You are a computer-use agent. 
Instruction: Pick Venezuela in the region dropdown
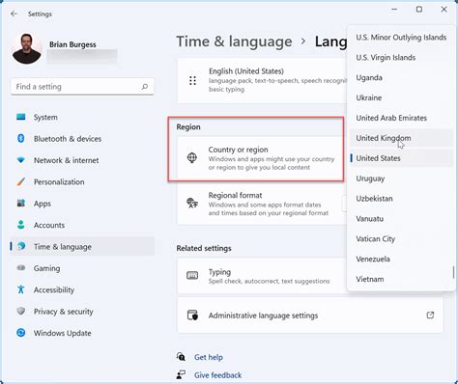401,259
